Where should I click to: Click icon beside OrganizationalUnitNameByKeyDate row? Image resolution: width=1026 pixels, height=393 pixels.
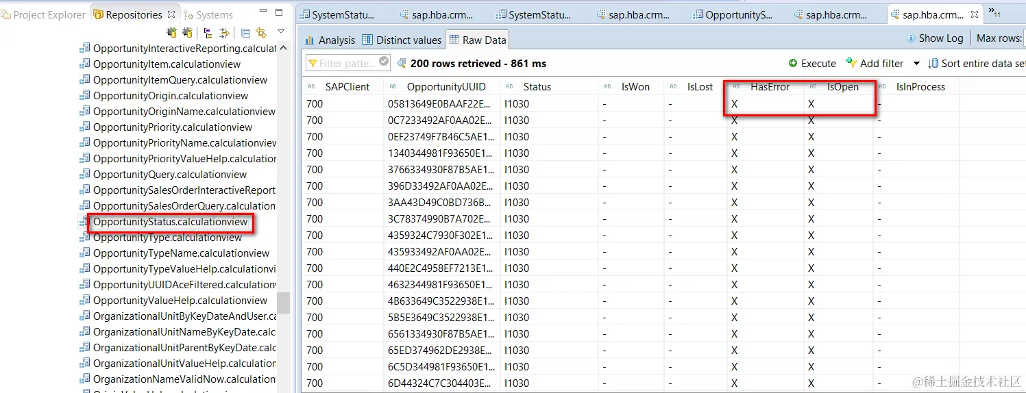85,331
